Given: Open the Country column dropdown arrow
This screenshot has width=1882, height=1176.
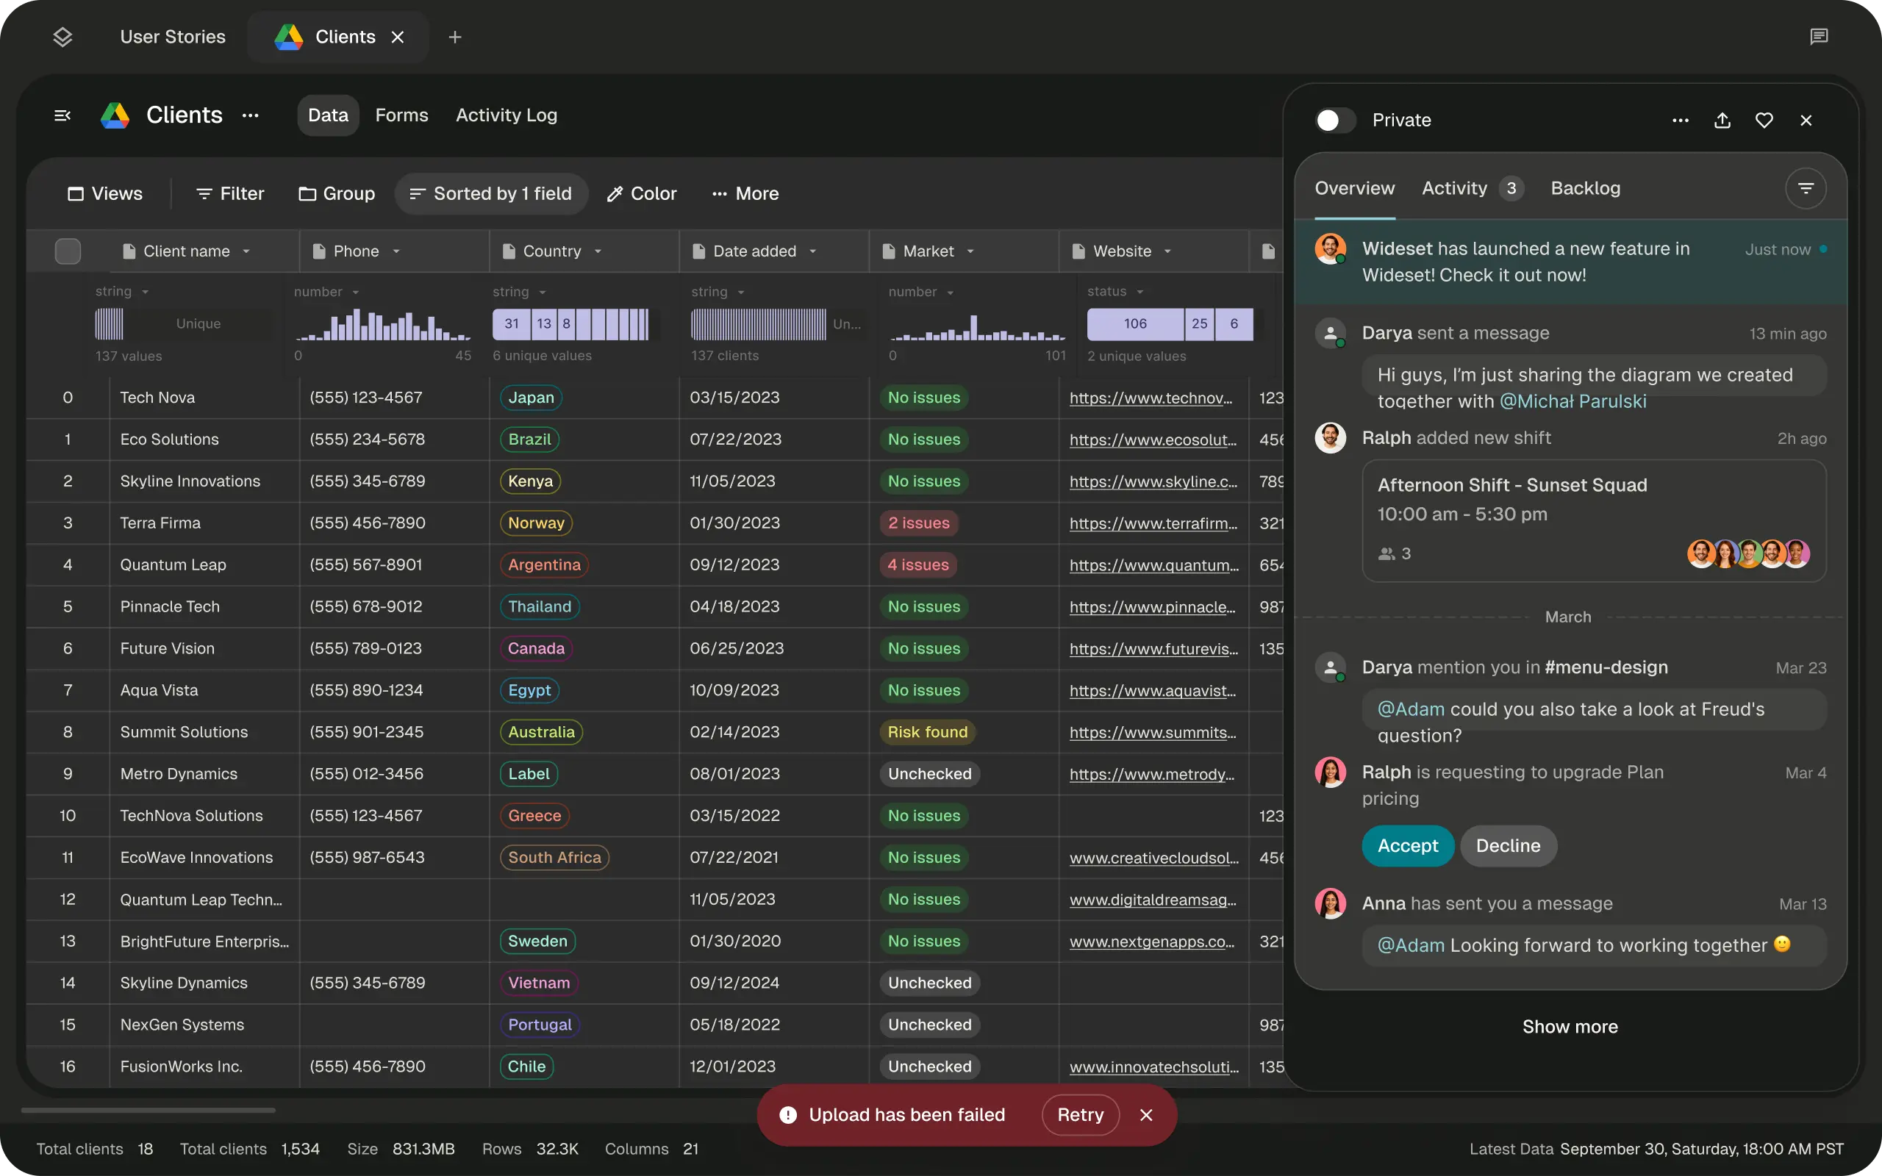Looking at the screenshot, I should pyautogui.click(x=598, y=251).
